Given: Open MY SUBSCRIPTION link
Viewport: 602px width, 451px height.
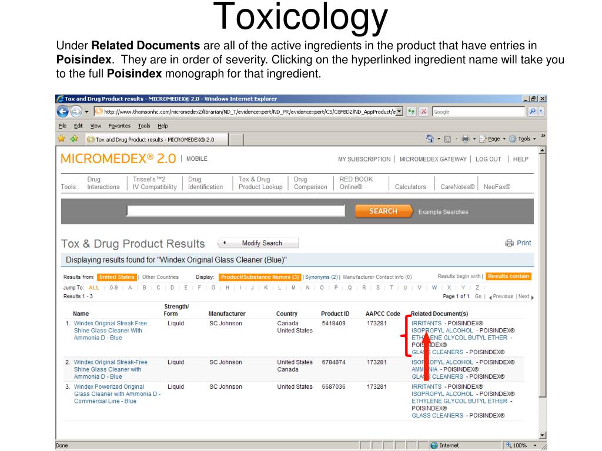Looking at the screenshot, I should (x=364, y=159).
